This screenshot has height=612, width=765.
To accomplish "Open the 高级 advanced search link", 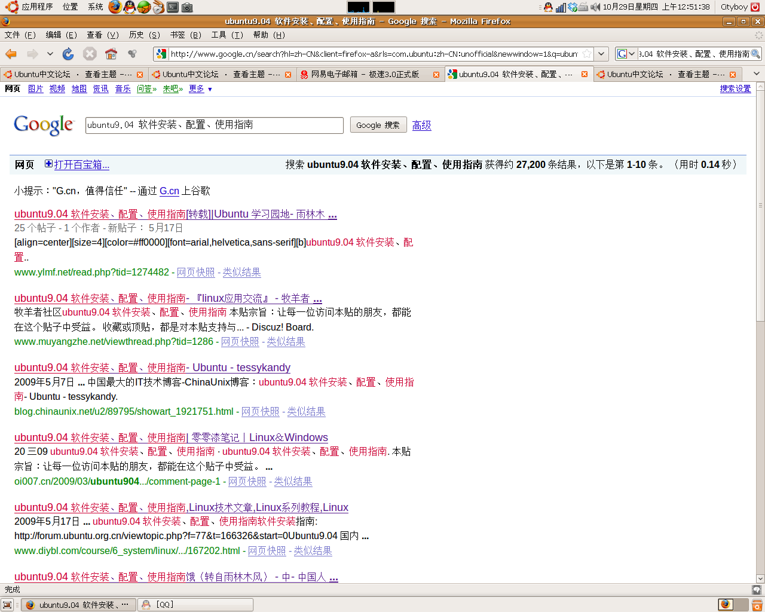I will (421, 126).
